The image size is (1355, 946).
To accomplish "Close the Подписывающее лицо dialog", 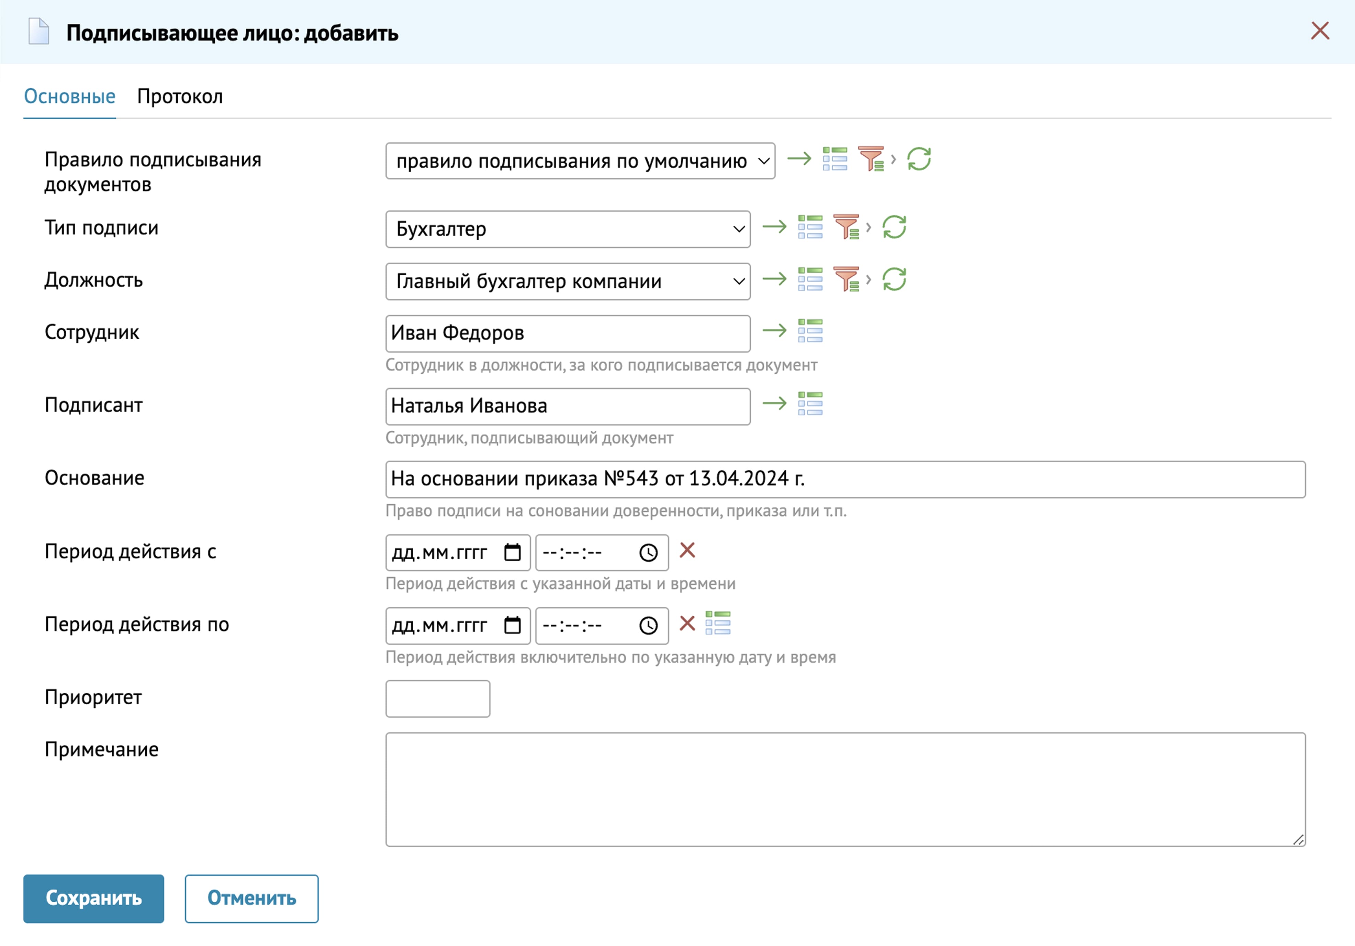I will point(1320,31).
